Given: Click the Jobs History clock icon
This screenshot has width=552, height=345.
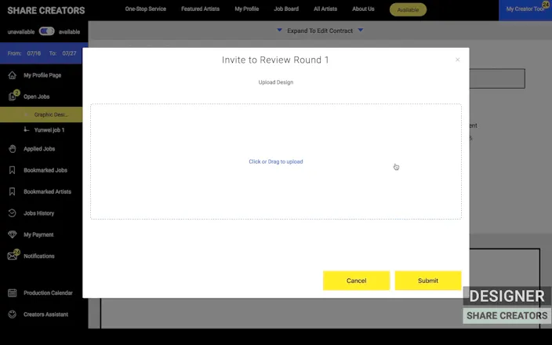Looking at the screenshot, I should coord(12,213).
